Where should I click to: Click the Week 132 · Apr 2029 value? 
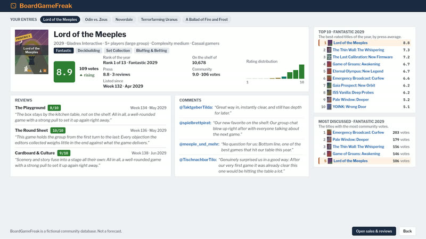tap(123, 86)
